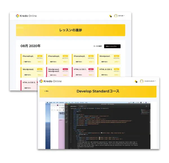
Task: Tick the checkbox on the Wordpress2, Wordpress3 card
Action: 49,75
